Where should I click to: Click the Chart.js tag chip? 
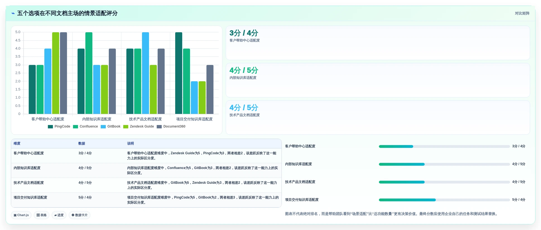21,215
